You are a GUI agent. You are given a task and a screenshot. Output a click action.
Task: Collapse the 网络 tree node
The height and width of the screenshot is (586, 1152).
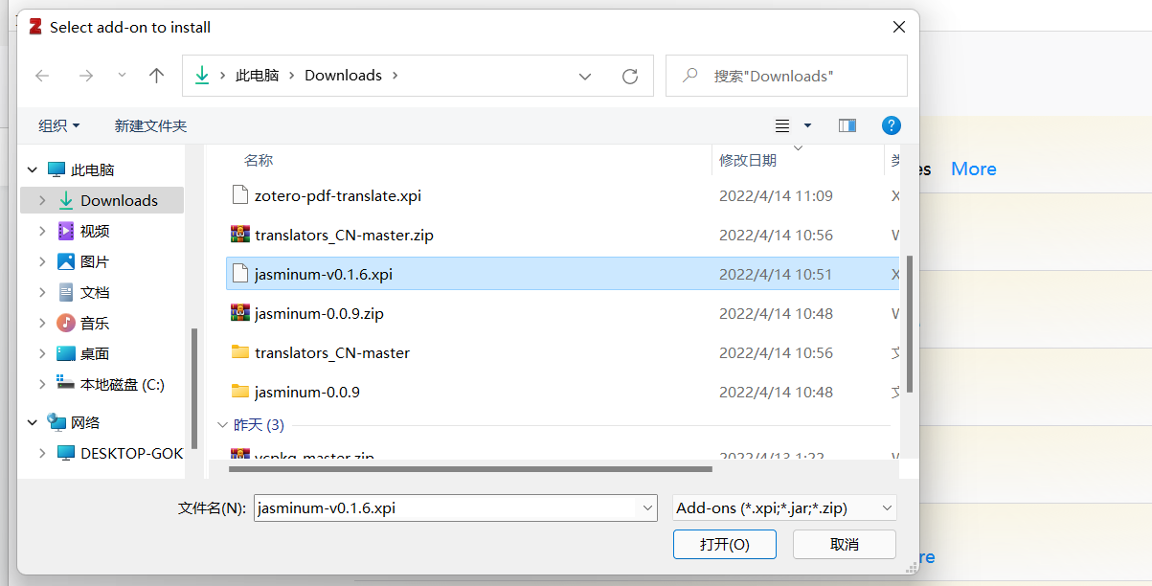33,422
